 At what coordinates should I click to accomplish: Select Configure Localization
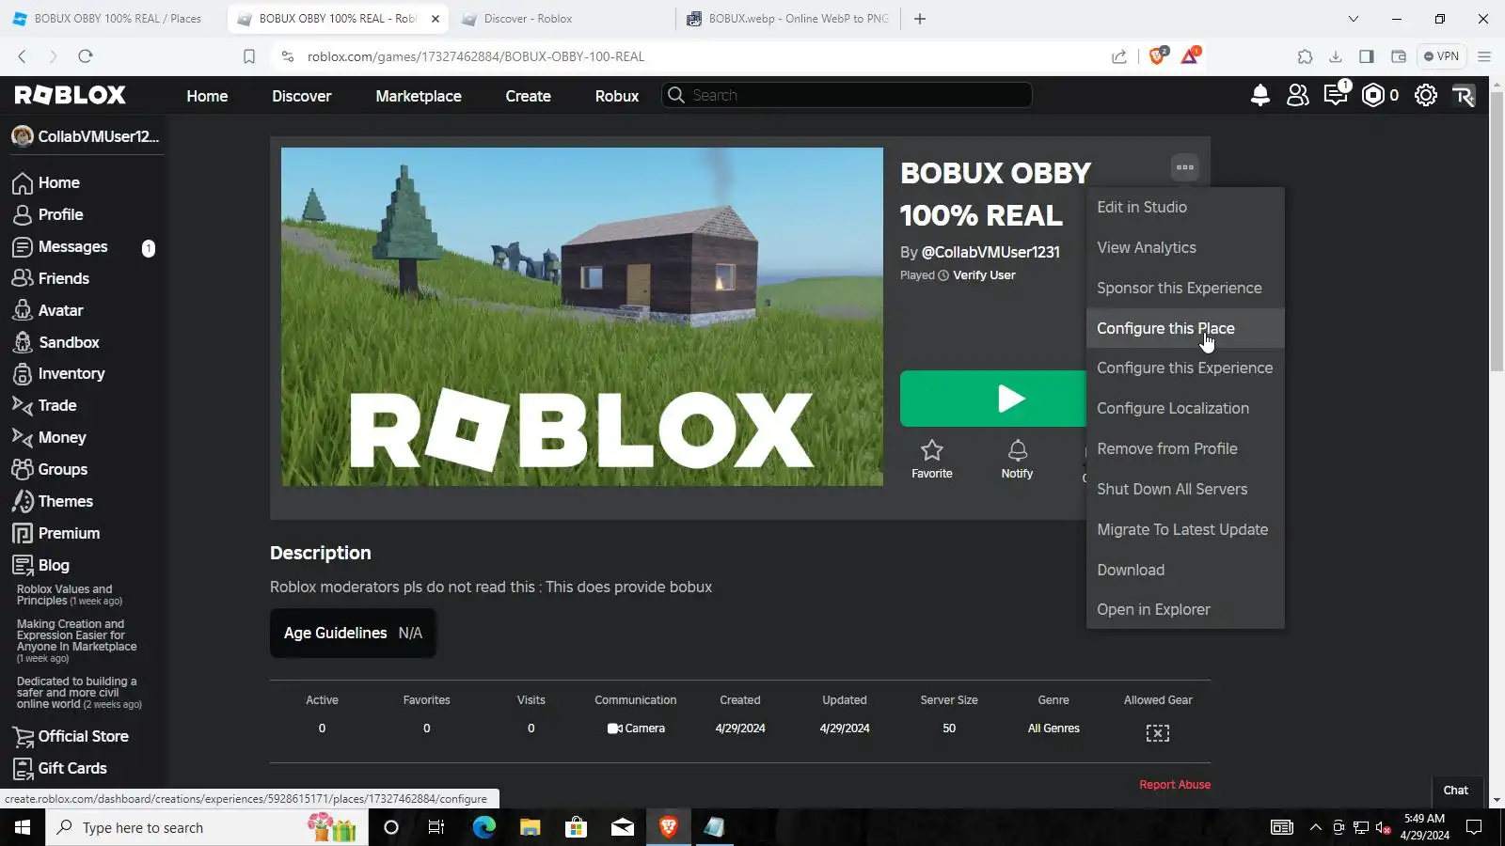[x=1185, y=408]
